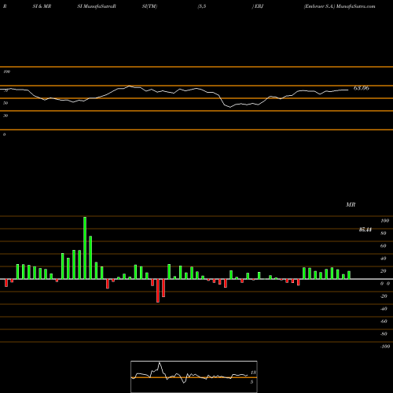Image resolution: width=393 pixels, height=393 pixels.
Task: Click the MR panel title label
Action: click(351, 204)
